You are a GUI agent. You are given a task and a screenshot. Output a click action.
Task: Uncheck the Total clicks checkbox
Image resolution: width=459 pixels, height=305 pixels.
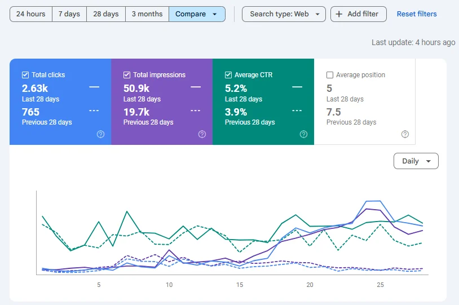pos(25,75)
